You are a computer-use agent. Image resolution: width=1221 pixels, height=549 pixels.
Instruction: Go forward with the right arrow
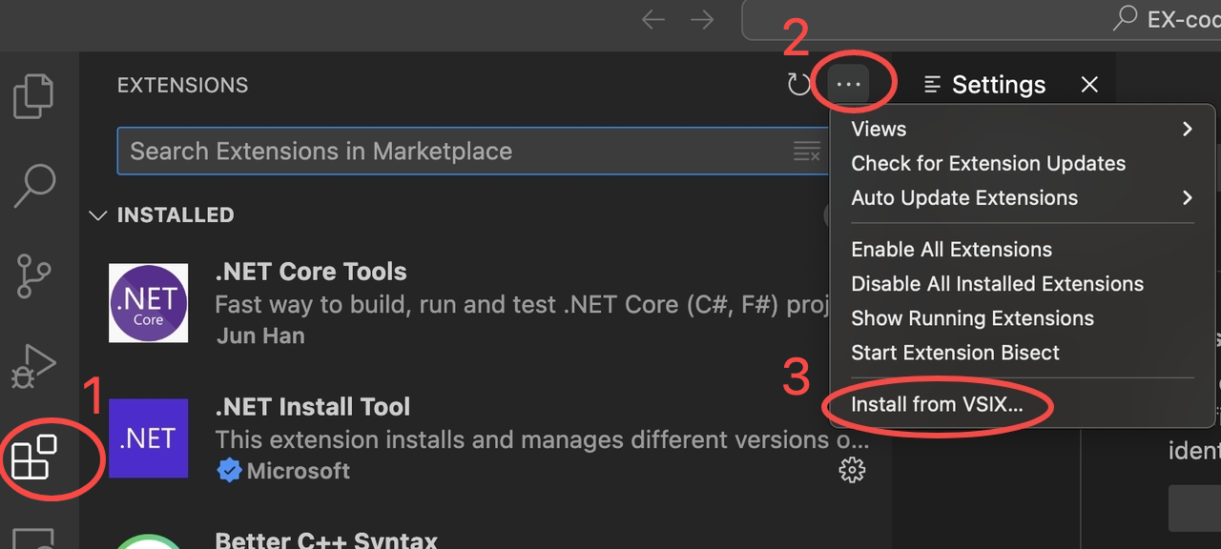pos(702,19)
